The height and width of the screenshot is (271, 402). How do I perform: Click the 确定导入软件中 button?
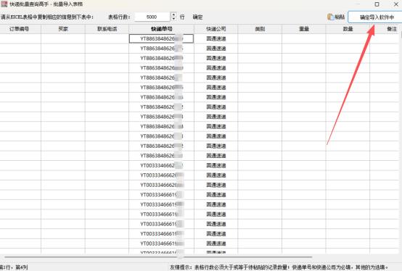375,17
